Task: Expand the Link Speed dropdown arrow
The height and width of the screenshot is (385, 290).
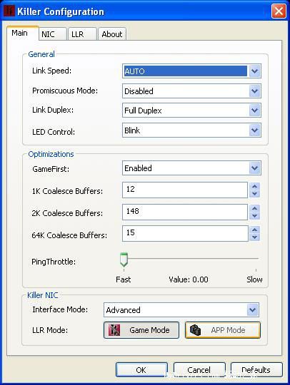Action: point(254,71)
